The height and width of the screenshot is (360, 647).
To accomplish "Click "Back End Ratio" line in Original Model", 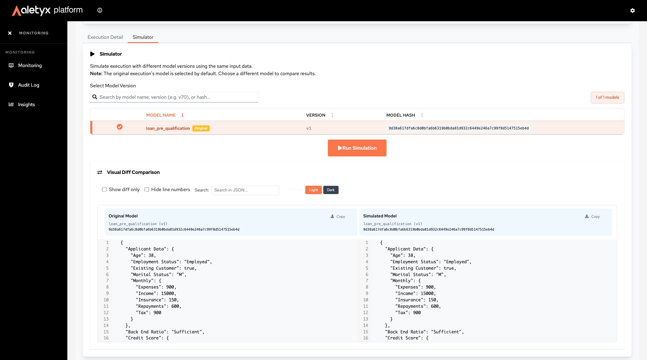I will click(165, 332).
